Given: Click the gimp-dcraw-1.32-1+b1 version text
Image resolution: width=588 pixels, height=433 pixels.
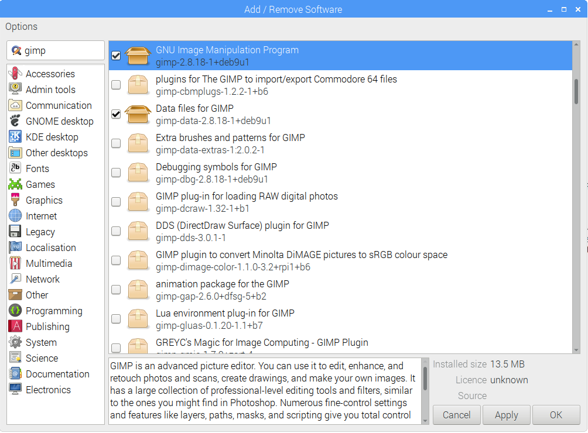Looking at the screenshot, I should pos(203,208).
